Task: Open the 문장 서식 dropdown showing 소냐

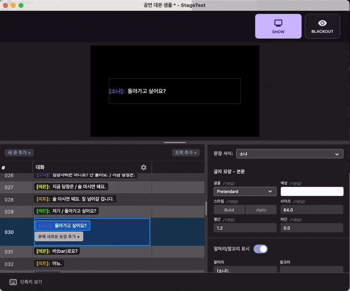Action: pyautogui.click(x=289, y=154)
